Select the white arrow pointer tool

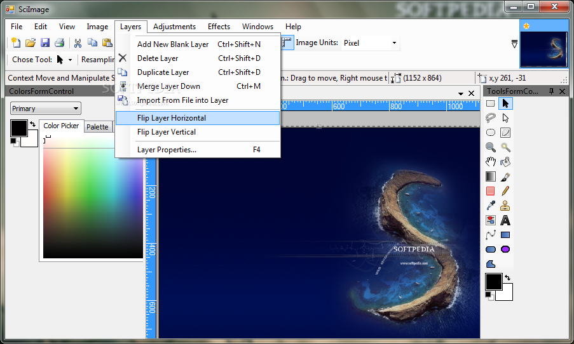coord(505,117)
